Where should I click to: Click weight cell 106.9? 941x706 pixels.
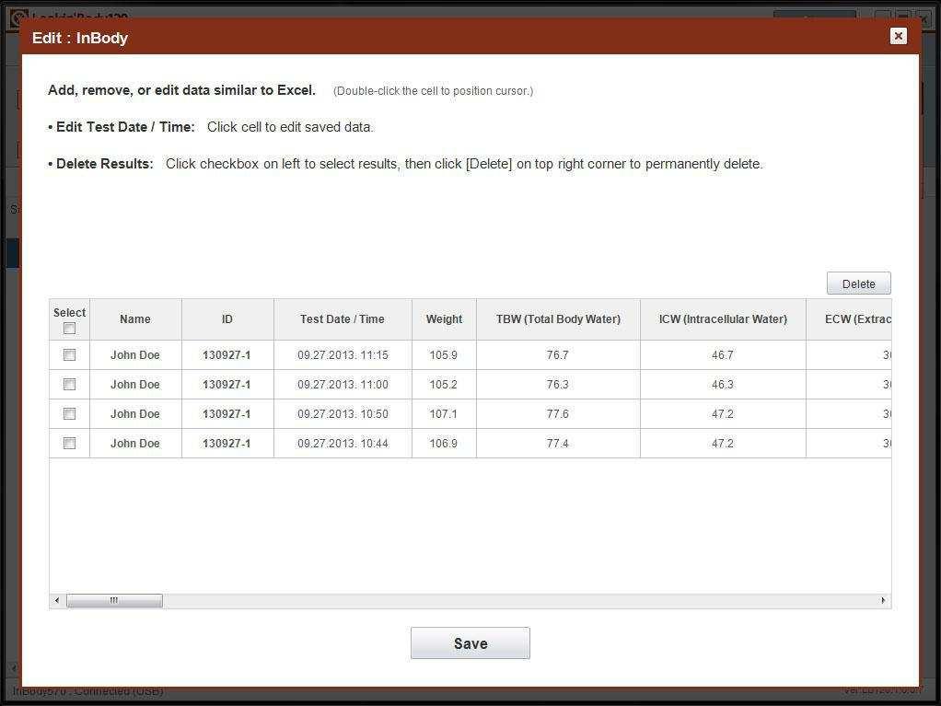[444, 444]
